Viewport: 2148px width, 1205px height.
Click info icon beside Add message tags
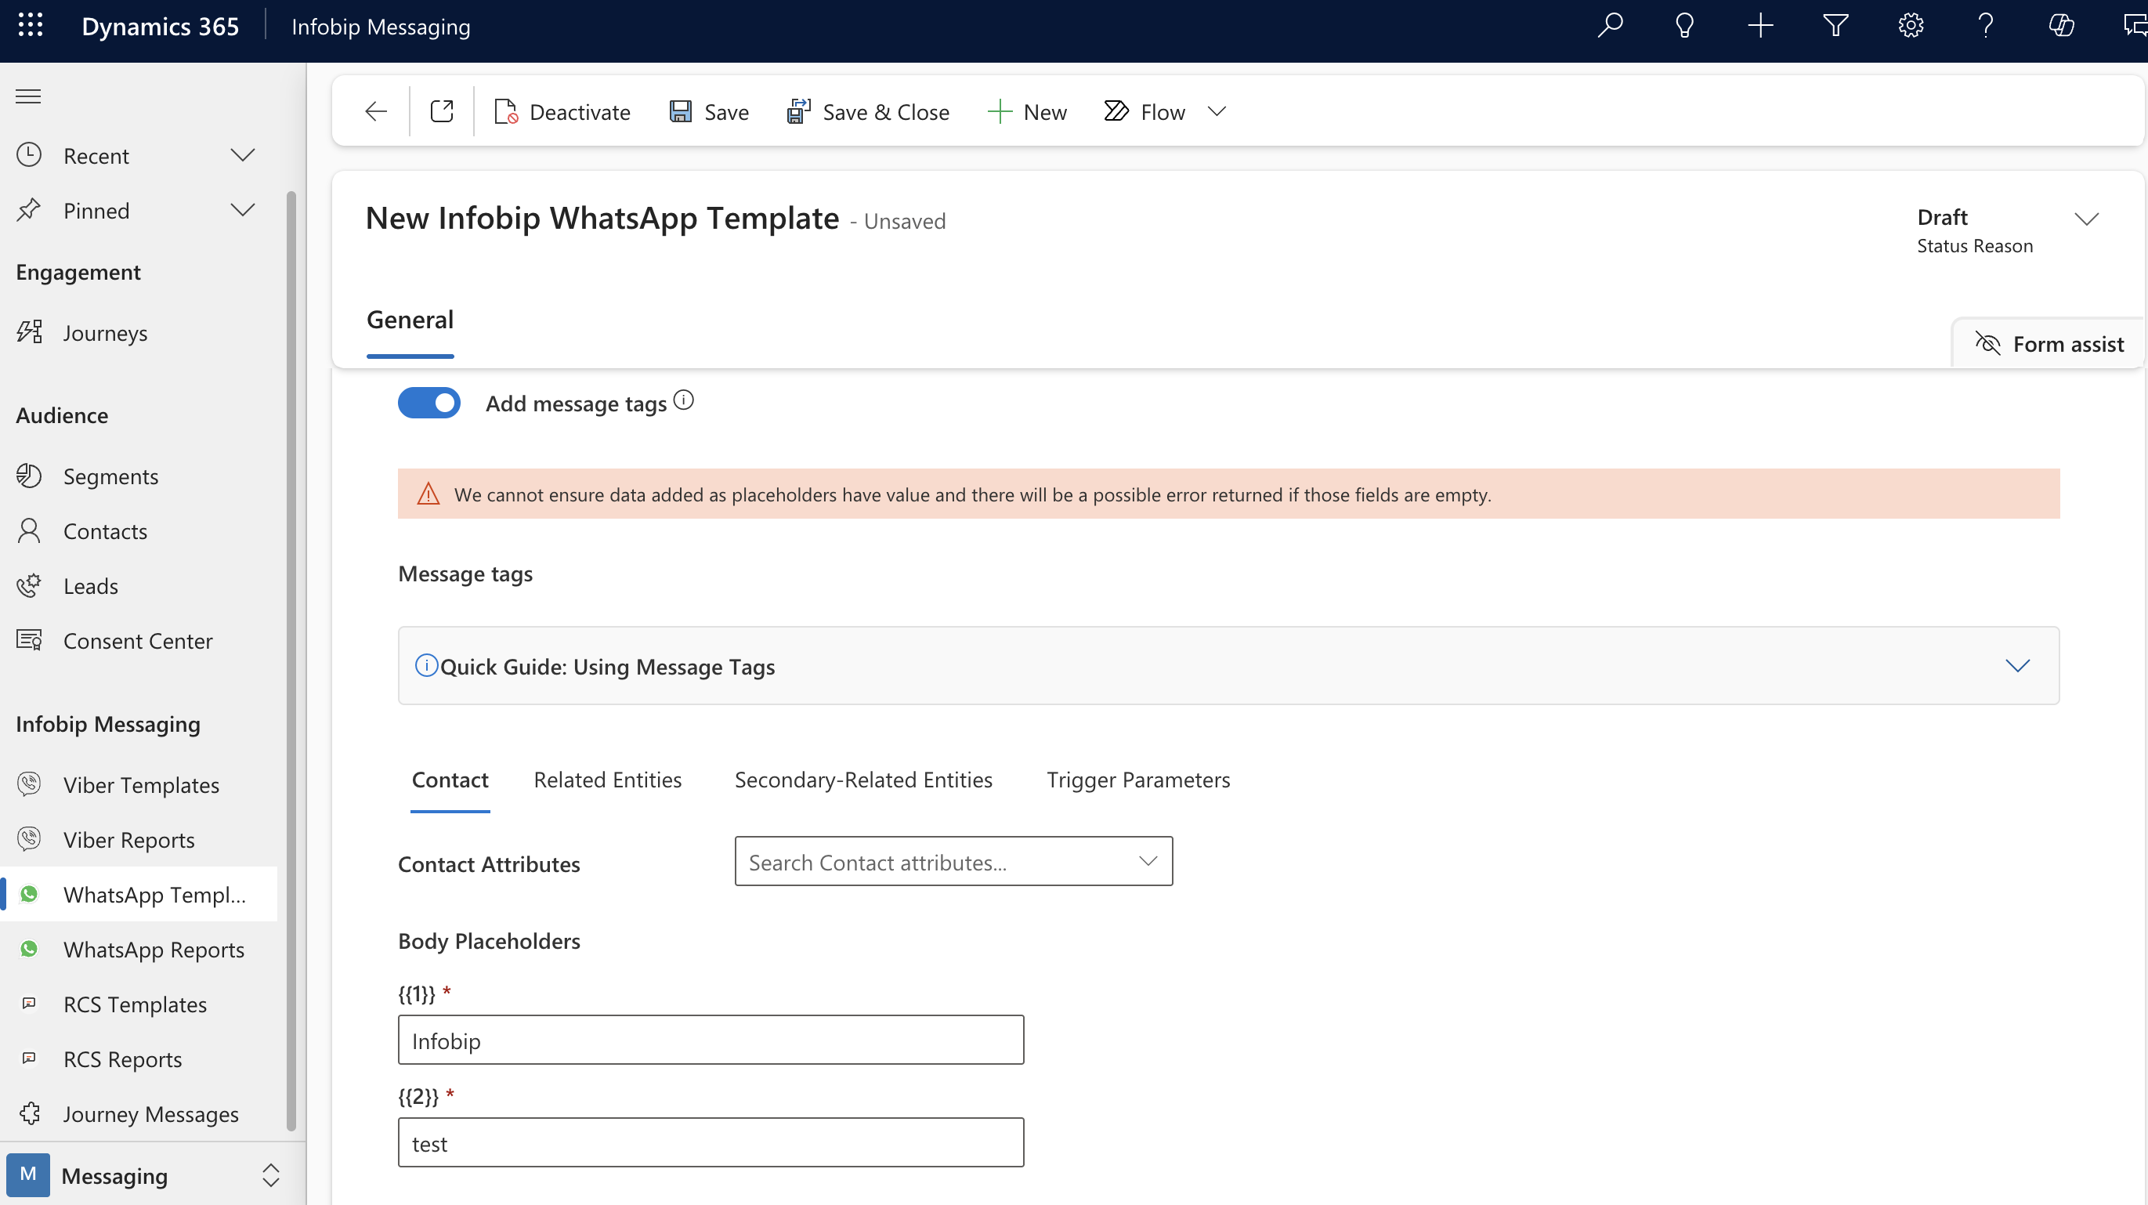click(x=684, y=401)
